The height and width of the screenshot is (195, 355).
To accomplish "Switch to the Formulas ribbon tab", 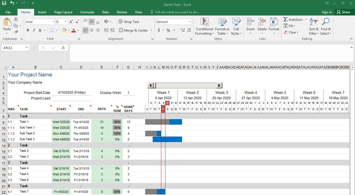I will tap(87, 12).
